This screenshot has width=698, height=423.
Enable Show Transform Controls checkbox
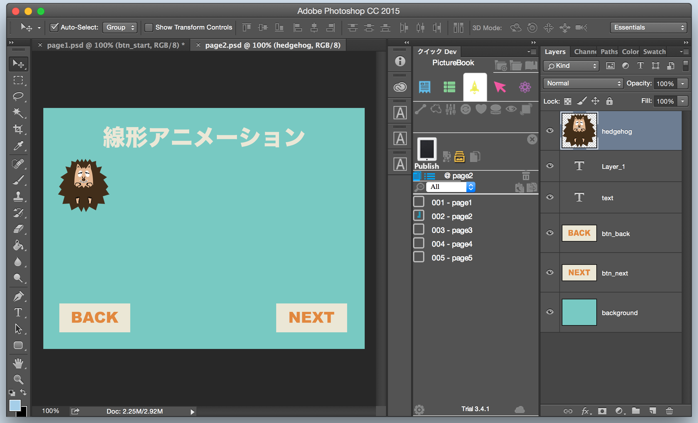148,27
